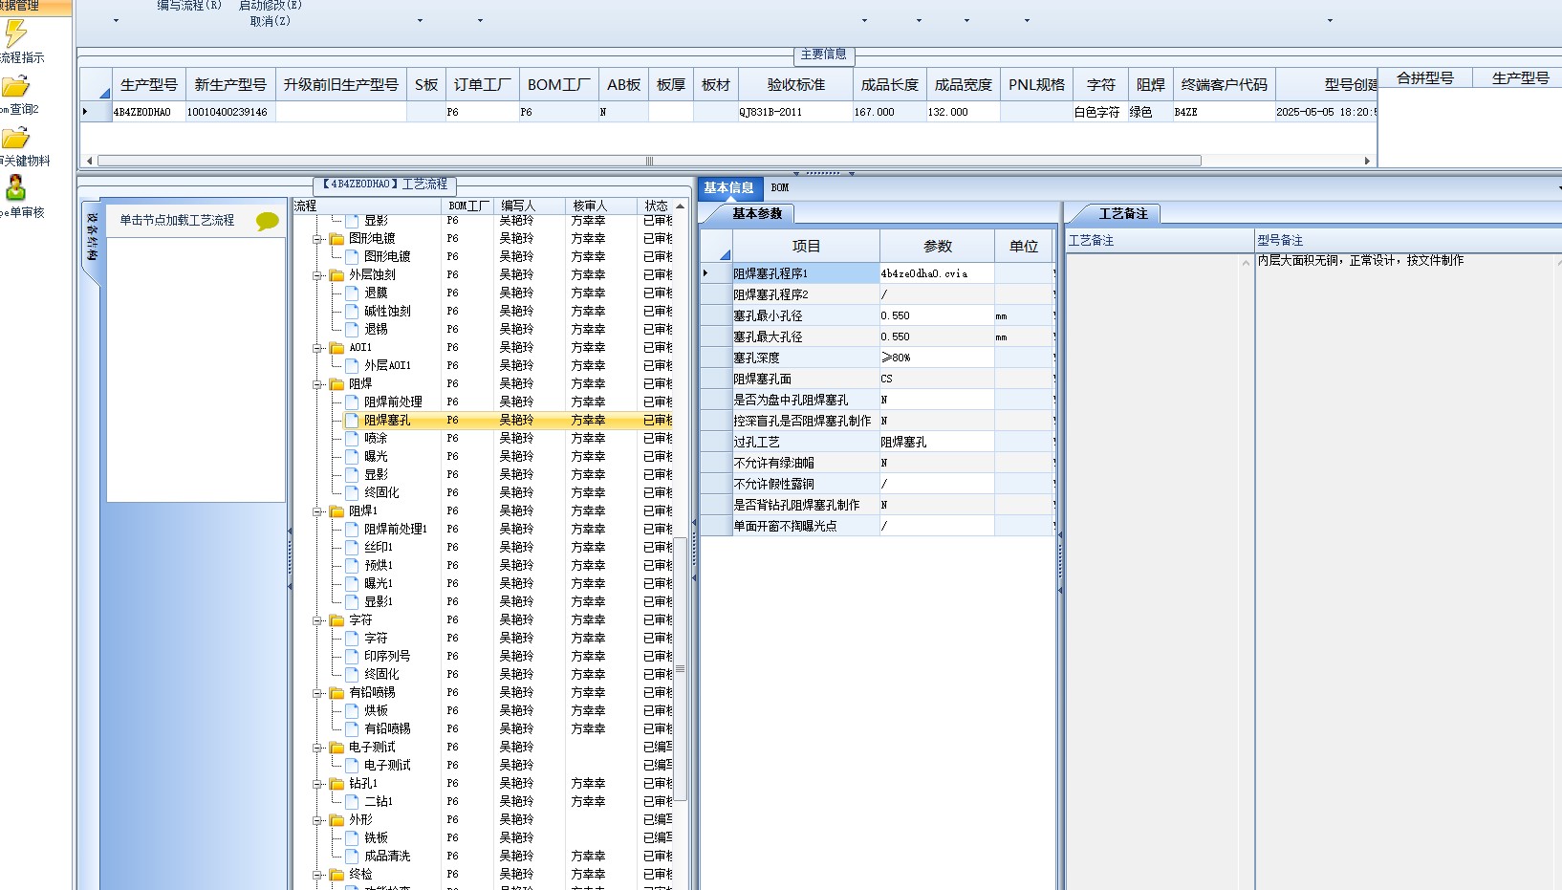This screenshot has width=1562, height=890.
Task: Click the 成品清洗 document icon
Action: (x=352, y=857)
